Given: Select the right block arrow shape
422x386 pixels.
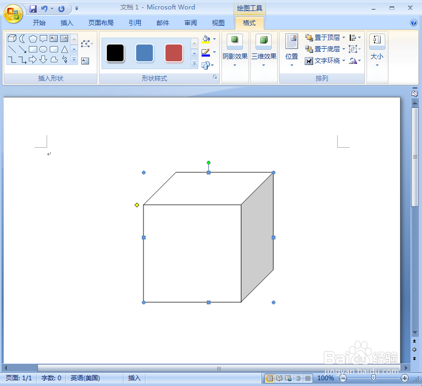Looking at the screenshot, I should tap(33, 60).
